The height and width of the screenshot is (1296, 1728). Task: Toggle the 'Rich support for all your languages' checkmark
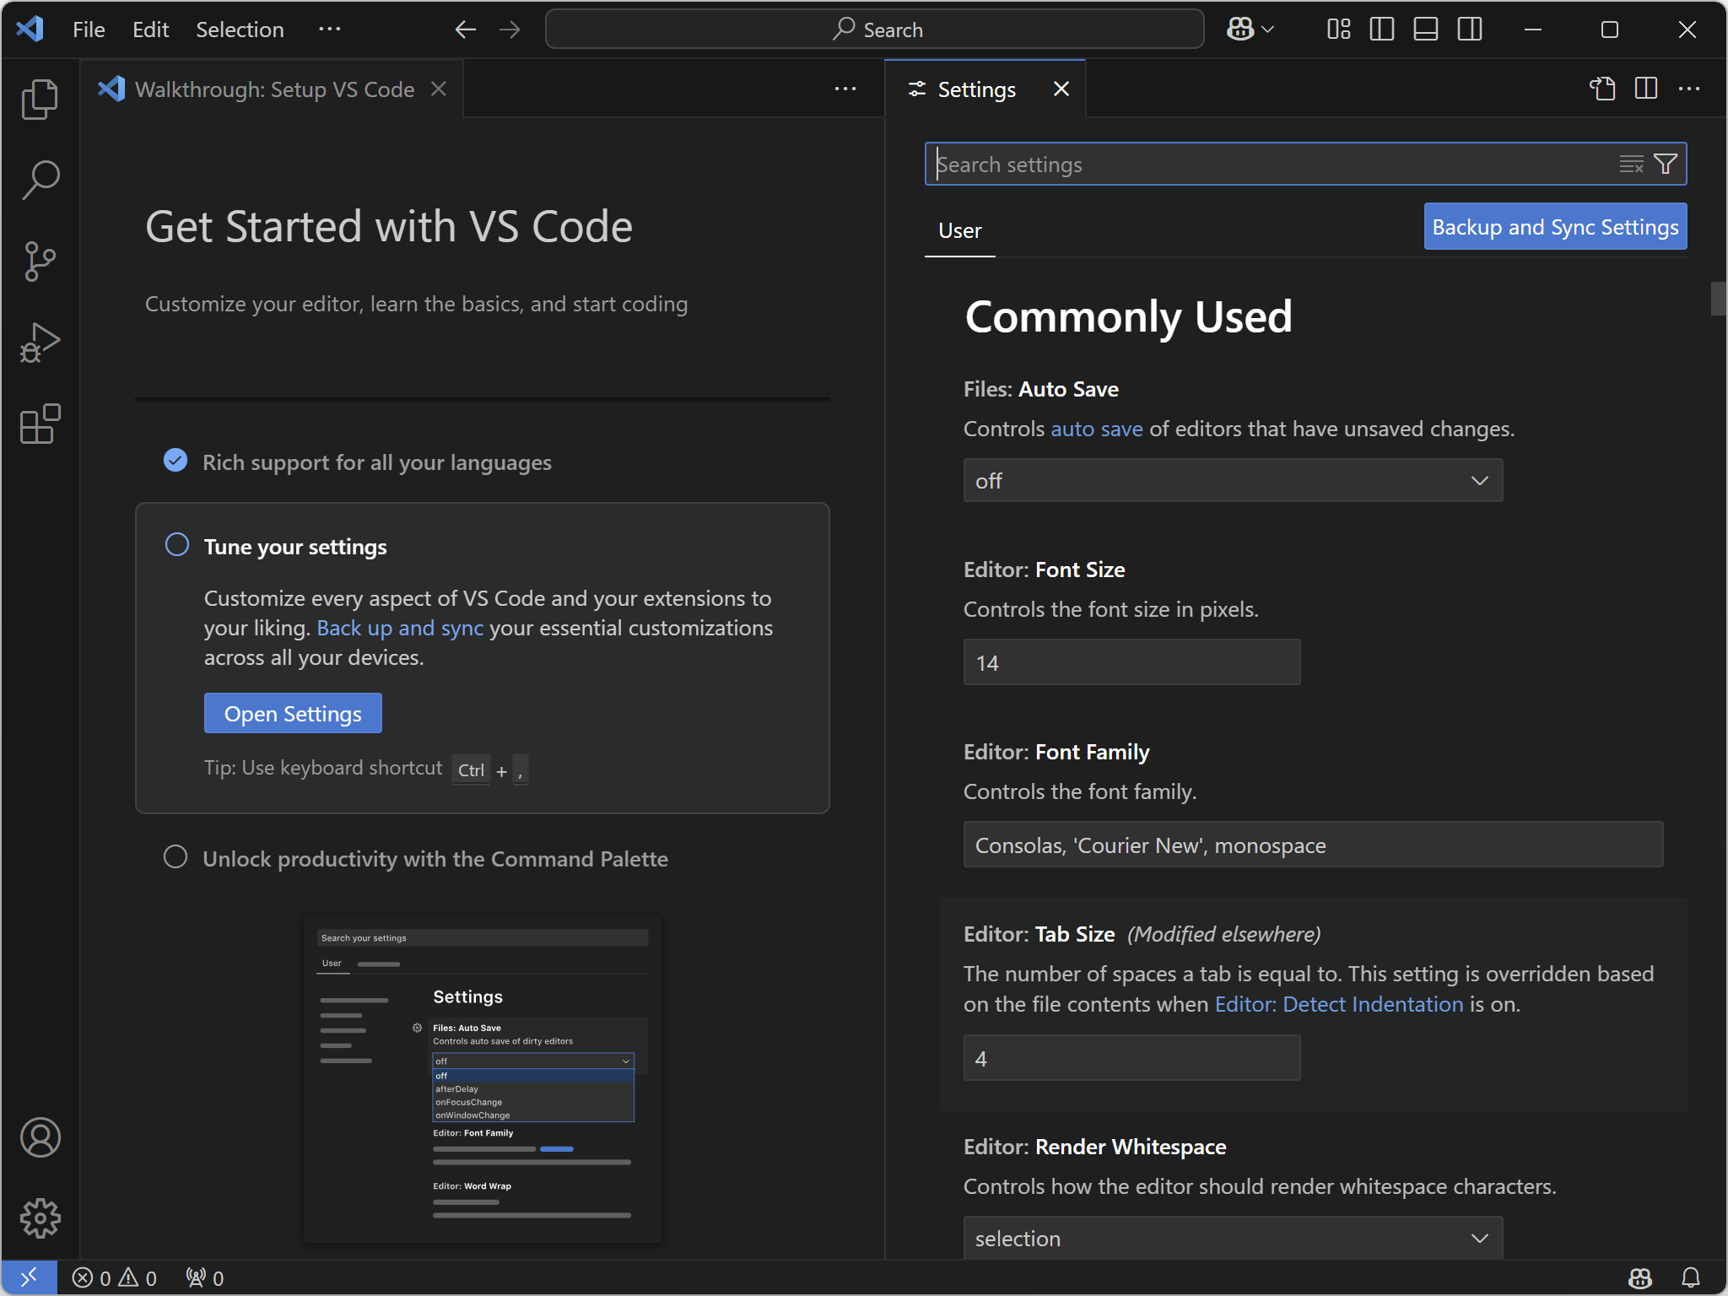[175, 461]
